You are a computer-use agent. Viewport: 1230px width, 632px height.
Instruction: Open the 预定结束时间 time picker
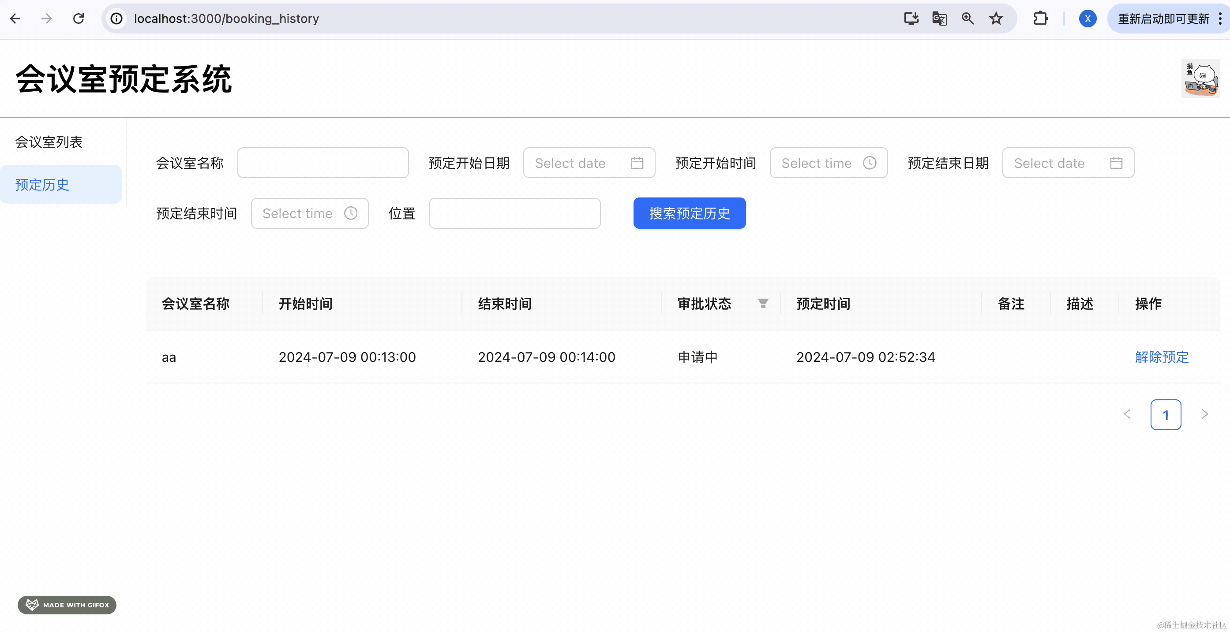click(309, 213)
